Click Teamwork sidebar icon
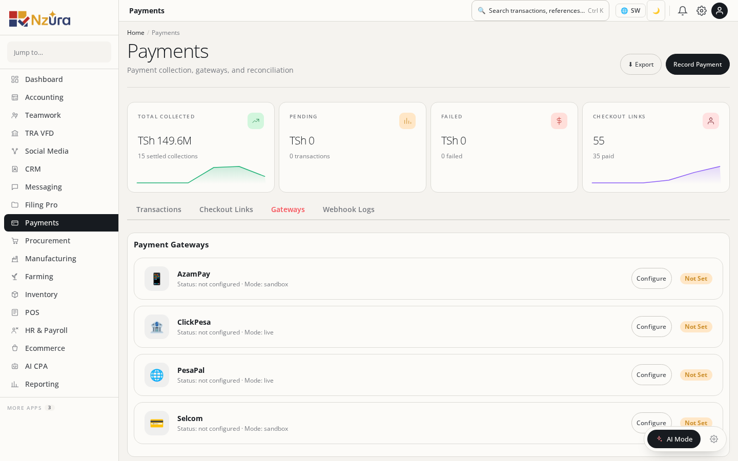 (15, 115)
